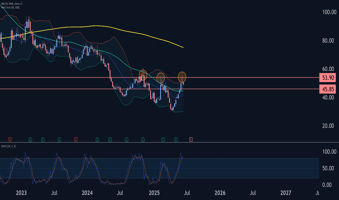Image resolution: width=339 pixels, height=200 pixels.
Task: Click the Jul label between 2024 and 2025
Action: click(x=120, y=193)
